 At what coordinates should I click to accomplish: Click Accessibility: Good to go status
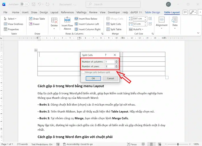click(x=78, y=144)
